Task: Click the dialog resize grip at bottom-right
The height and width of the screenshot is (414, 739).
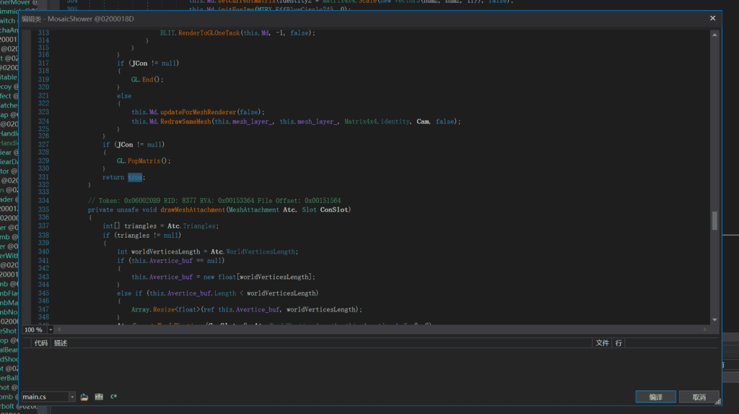Action: pos(718,401)
